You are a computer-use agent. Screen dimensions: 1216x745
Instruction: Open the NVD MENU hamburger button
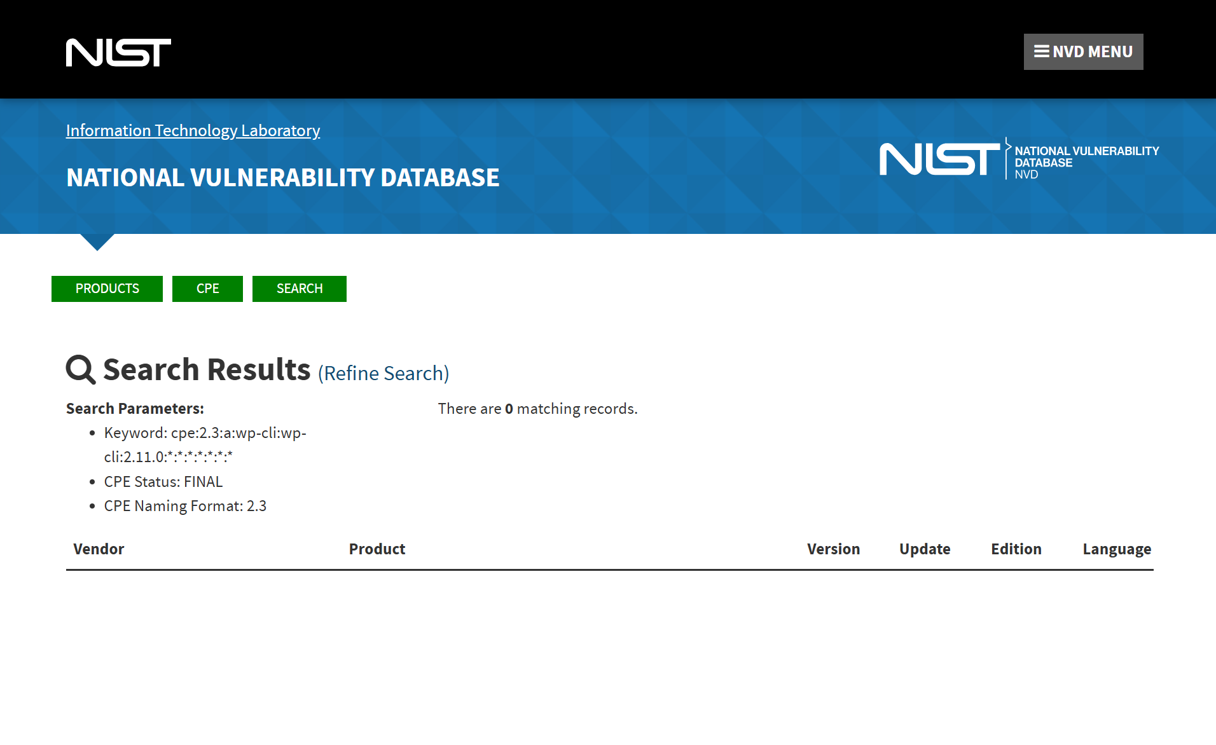[x=1083, y=51]
